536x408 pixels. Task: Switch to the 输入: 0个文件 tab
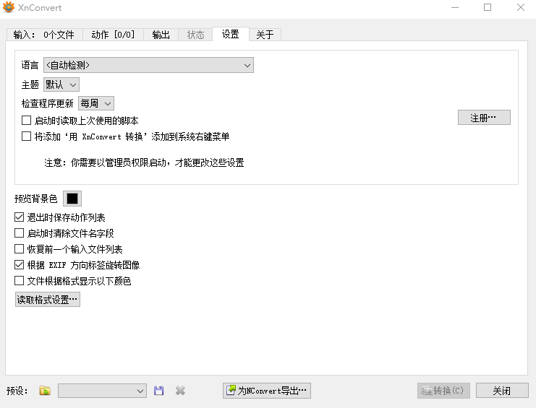coord(44,35)
